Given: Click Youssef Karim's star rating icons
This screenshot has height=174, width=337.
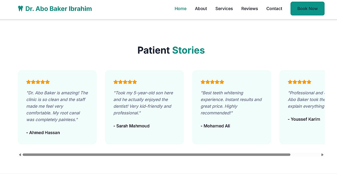Looking at the screenshot, I should click(299, 82).
